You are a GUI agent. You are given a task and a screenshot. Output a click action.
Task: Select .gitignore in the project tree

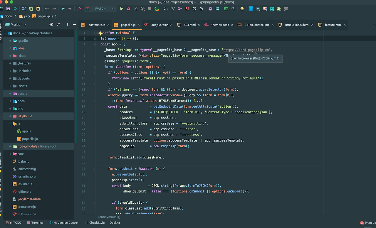click(x=22, y=192)
